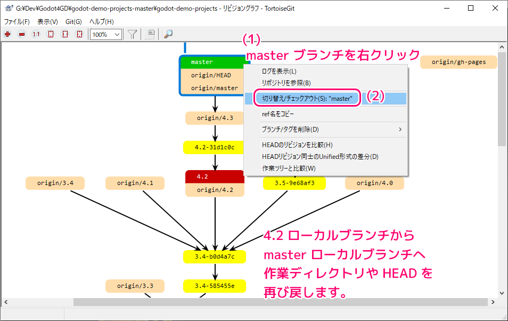Select the origin/4.1 node
Image resolution: width=508 pixels, height=321 pixels.
point(135,183)
